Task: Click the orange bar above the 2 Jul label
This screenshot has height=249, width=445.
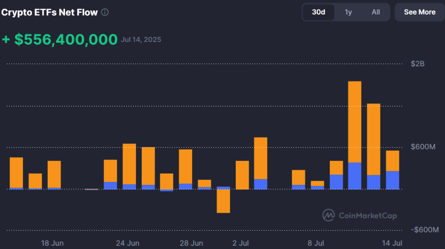Action: [242, 175]
